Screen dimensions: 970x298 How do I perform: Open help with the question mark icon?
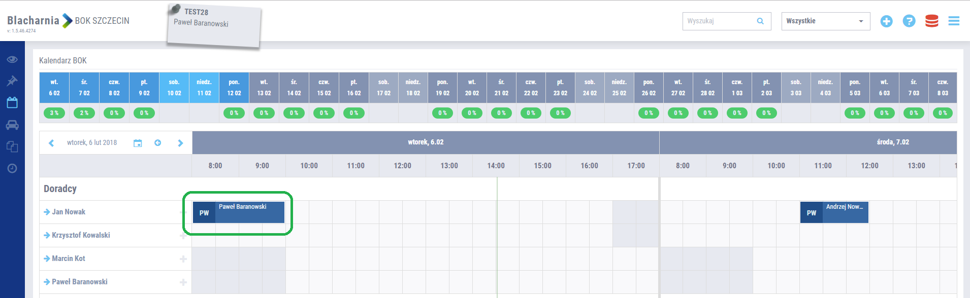909,21
